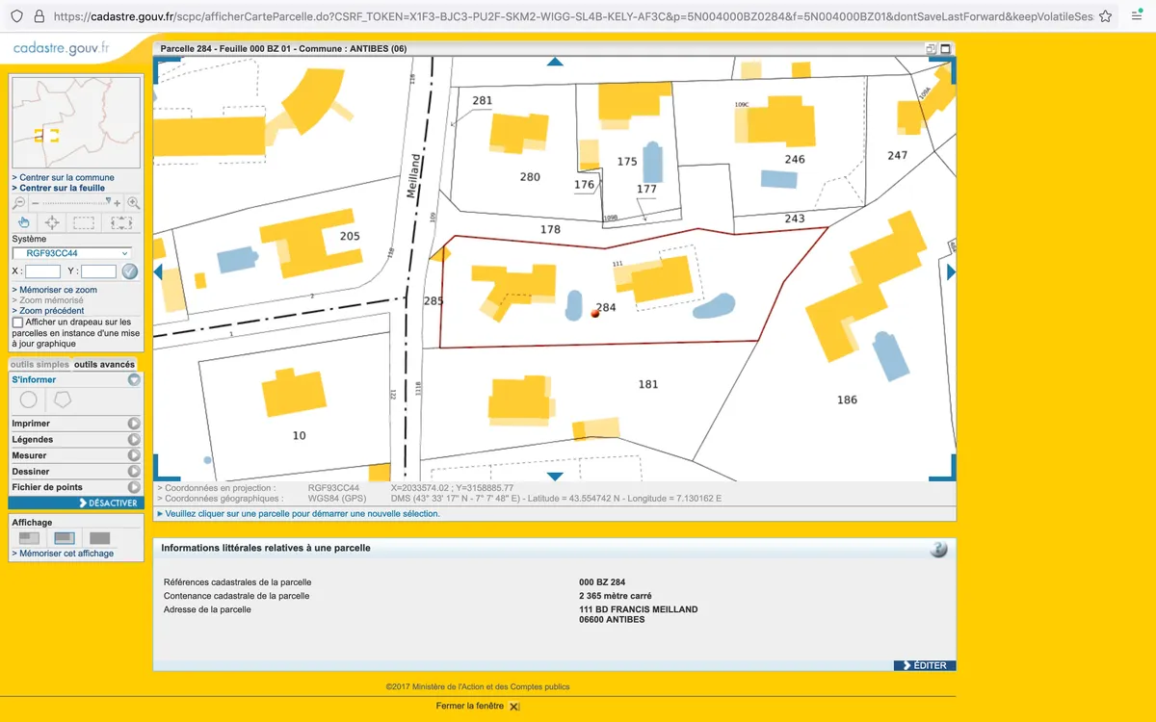
Task: Click the help question mark icon
Action: [938, 549]
